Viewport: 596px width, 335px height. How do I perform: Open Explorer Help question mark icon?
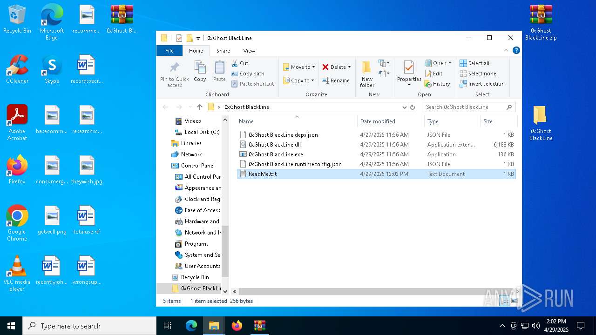pos(516,50)
